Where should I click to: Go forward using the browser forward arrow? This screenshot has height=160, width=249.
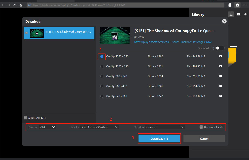tap(9, 5)
